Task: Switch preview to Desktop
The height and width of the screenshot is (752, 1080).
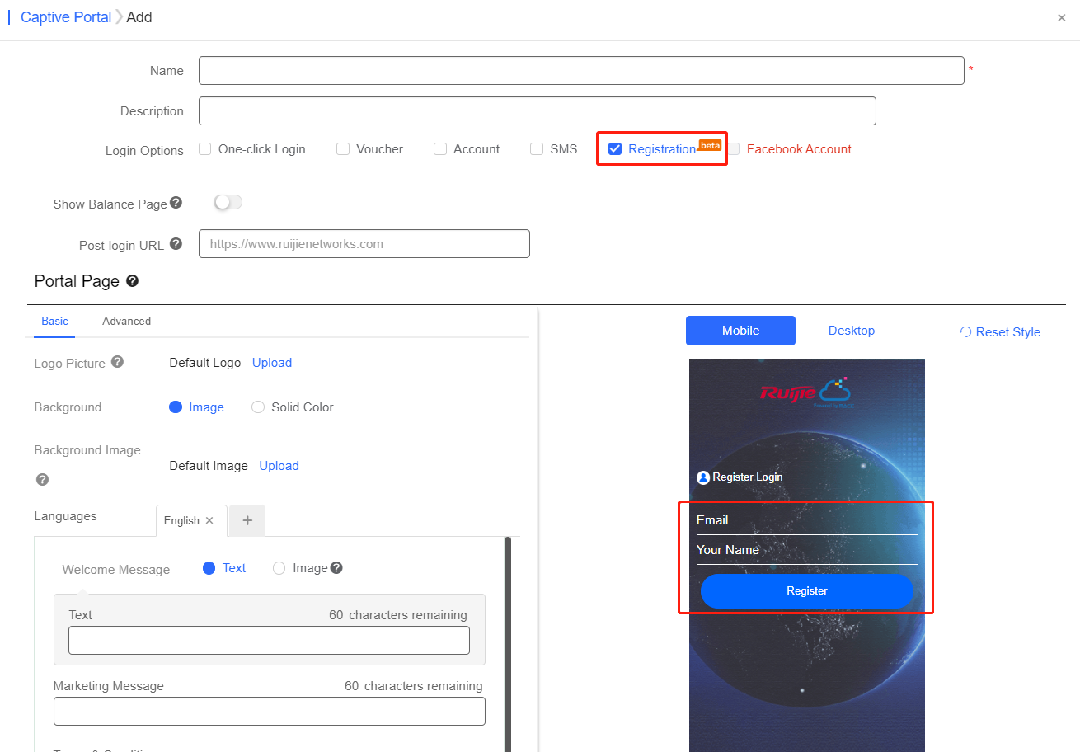Action: (x=851, y=331)
